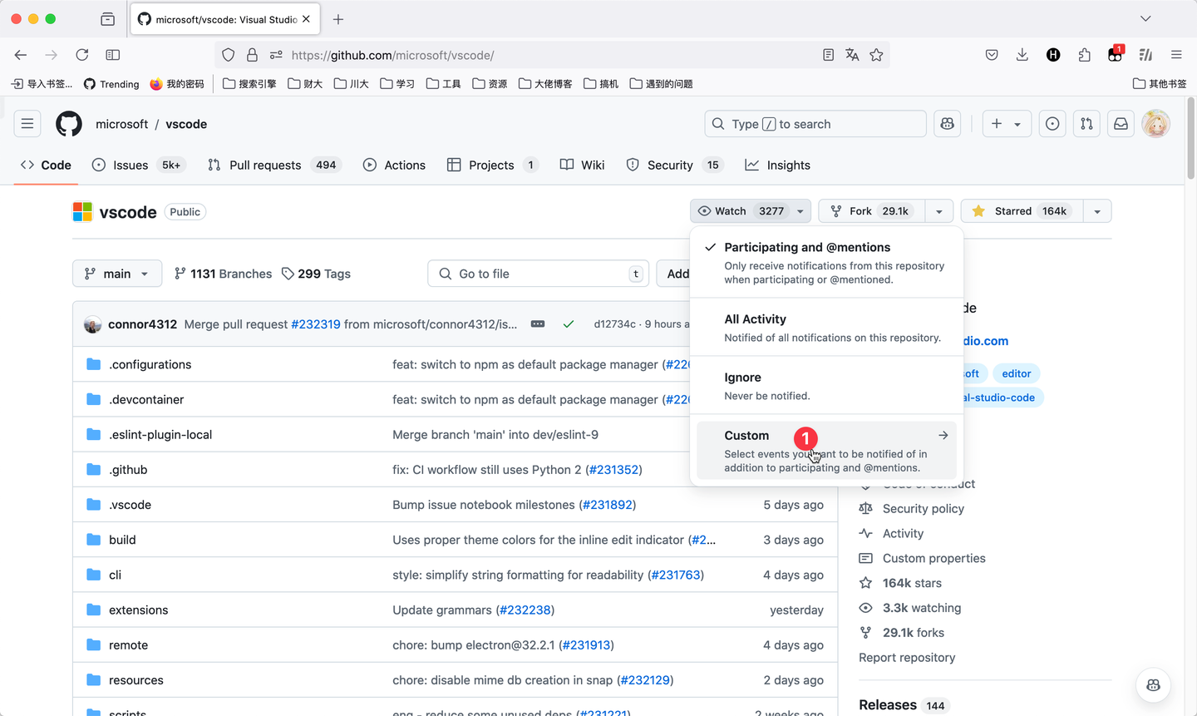List all tabs with the chevron

1145,19
